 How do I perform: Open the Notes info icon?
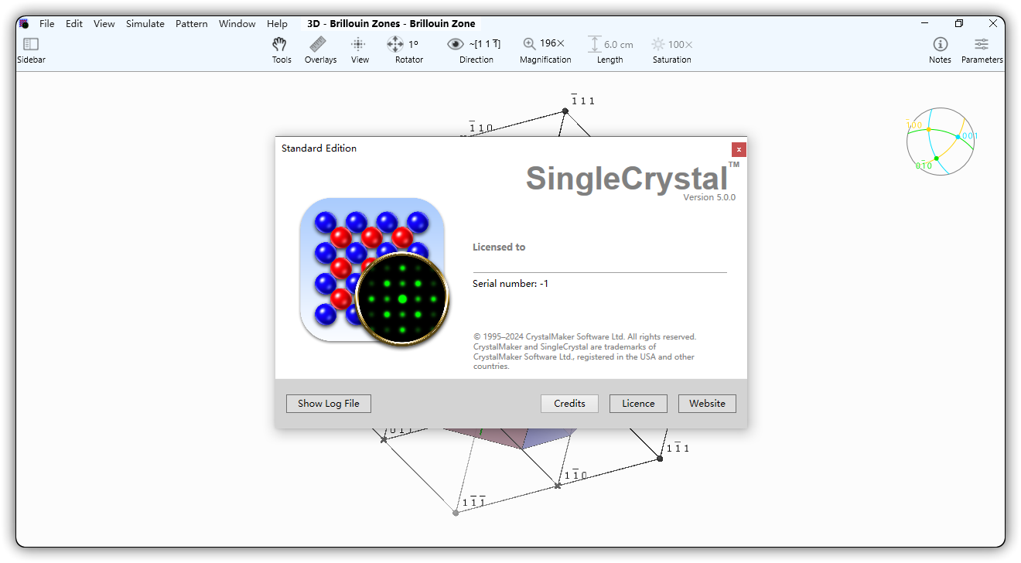pyautogui.click(x=940, y=44)
